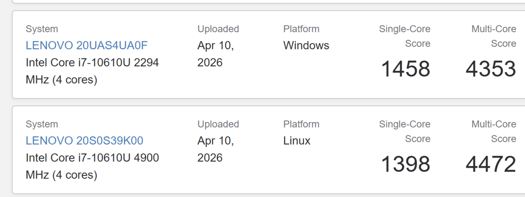
Task: Open the LENOVO 20UAS4UA0F result link
Action: (87, 45)
